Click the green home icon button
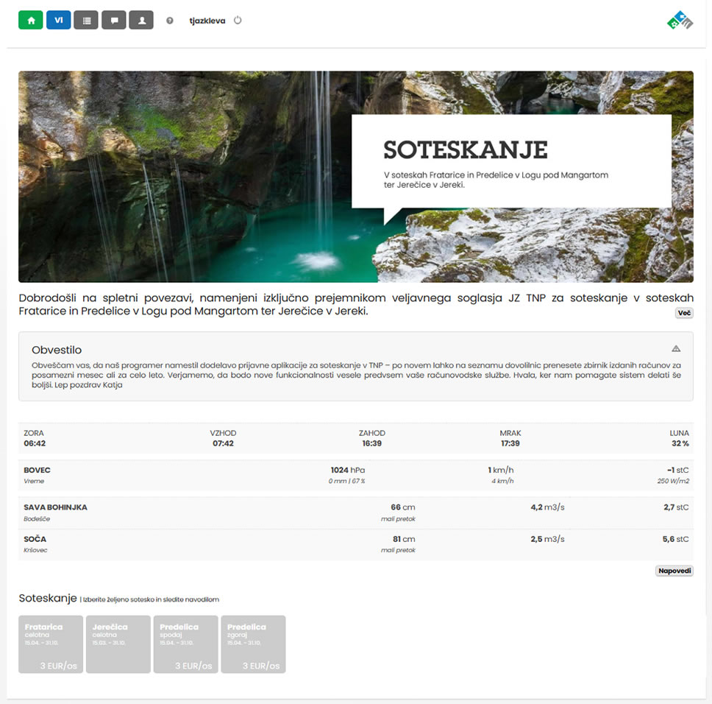 tap(31, 21)
